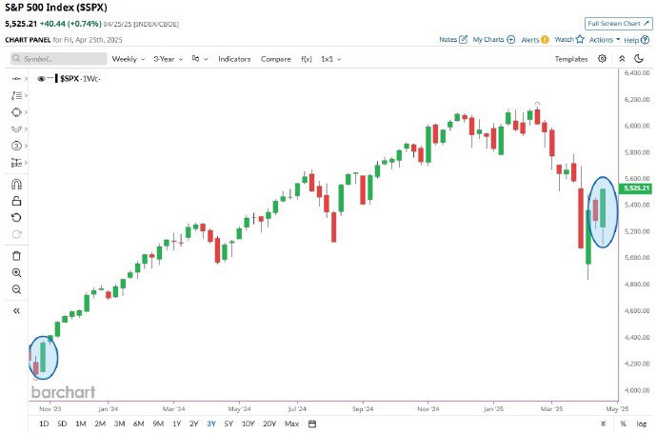Viewport: 657px width, 433px height.
Task: Click the trash delete drawings icon
Action: pyautogui.click(x=16, y=256)
